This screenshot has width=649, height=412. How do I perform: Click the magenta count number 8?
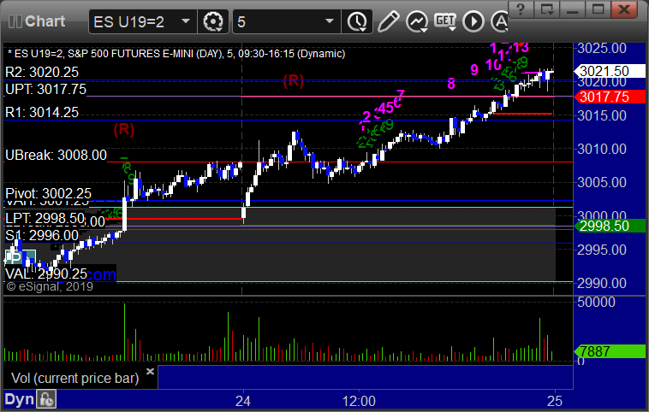pyautogui.click(x=451, y=84)
